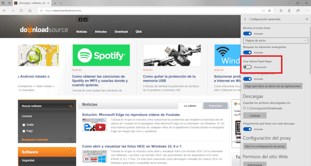Add page to favorites with the star icon
Image resolution: width=311 pixels, height=166 pixels.
pyautogui.click(x=269, y=11)
